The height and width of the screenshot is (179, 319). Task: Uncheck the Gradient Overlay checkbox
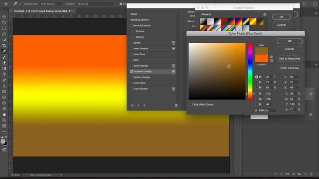click(x=132, y=72)
